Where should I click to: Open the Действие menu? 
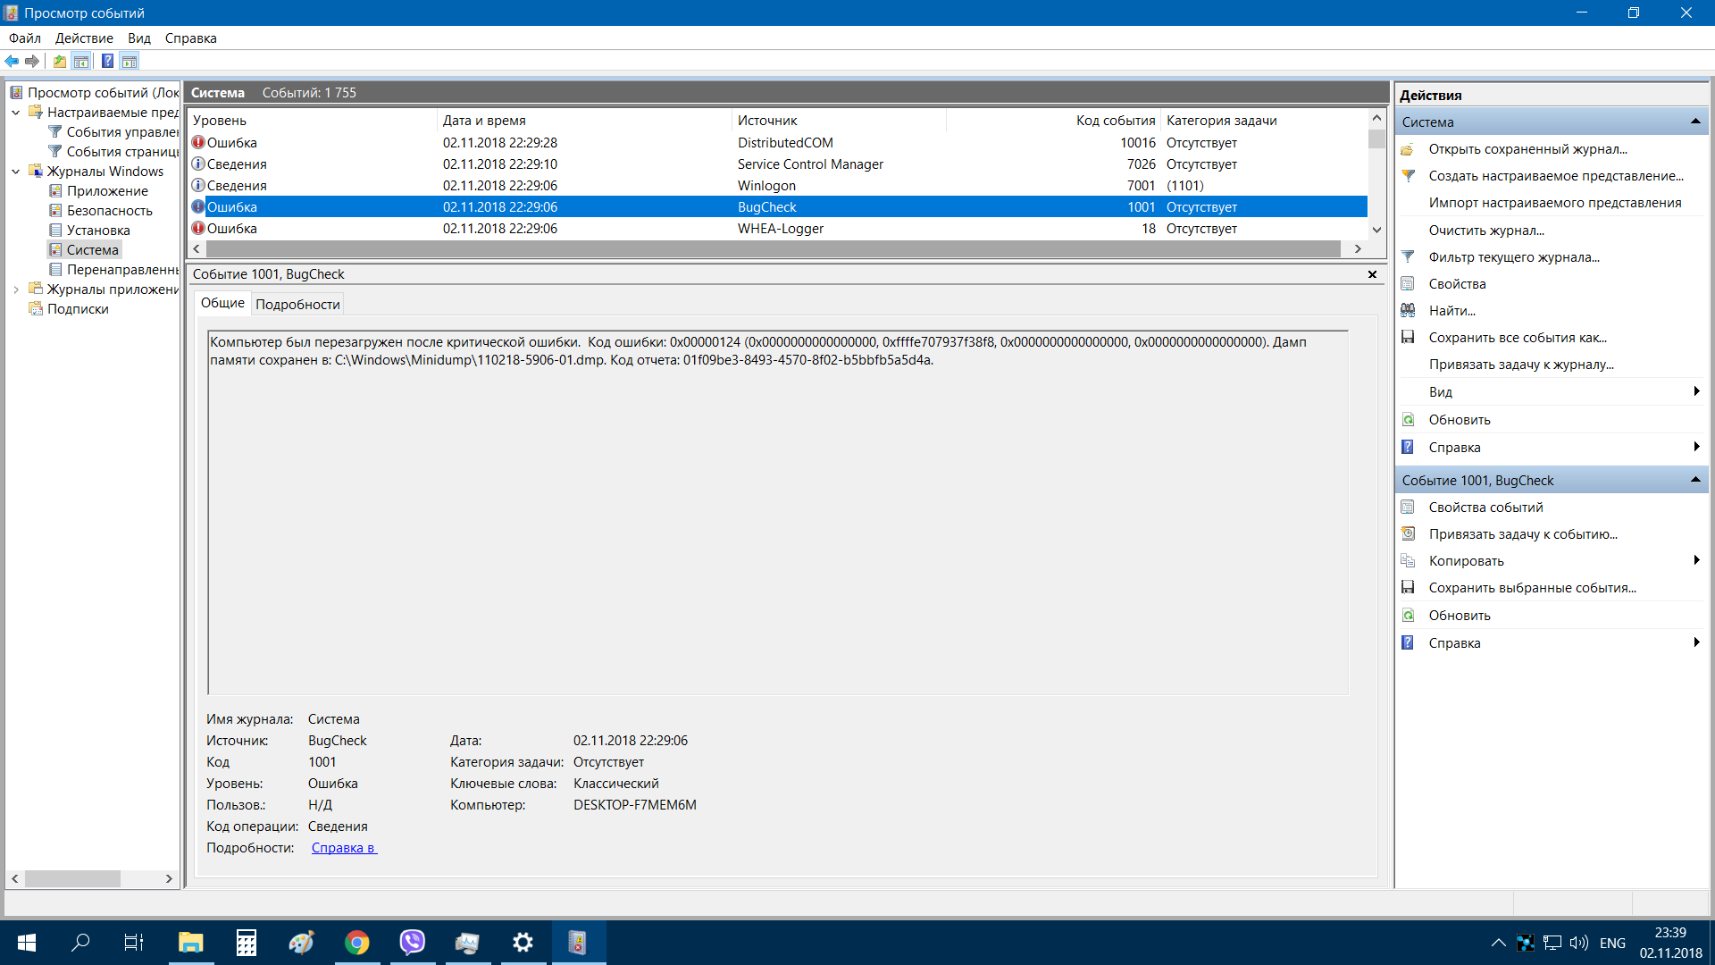click(x=84, y=38)
